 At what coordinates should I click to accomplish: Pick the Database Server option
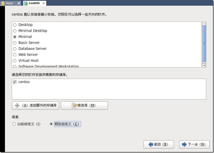[x=15, y=49]
